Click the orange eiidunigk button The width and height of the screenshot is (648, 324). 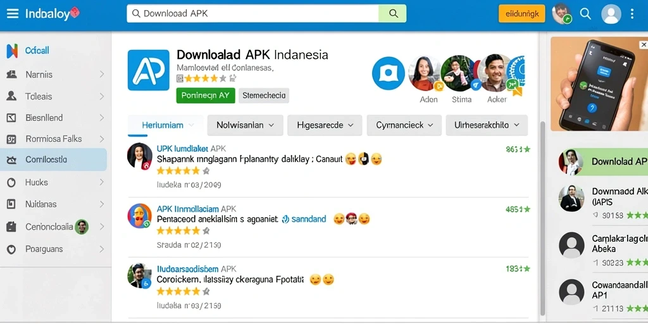pyautogui.click(x=521, y=14)
